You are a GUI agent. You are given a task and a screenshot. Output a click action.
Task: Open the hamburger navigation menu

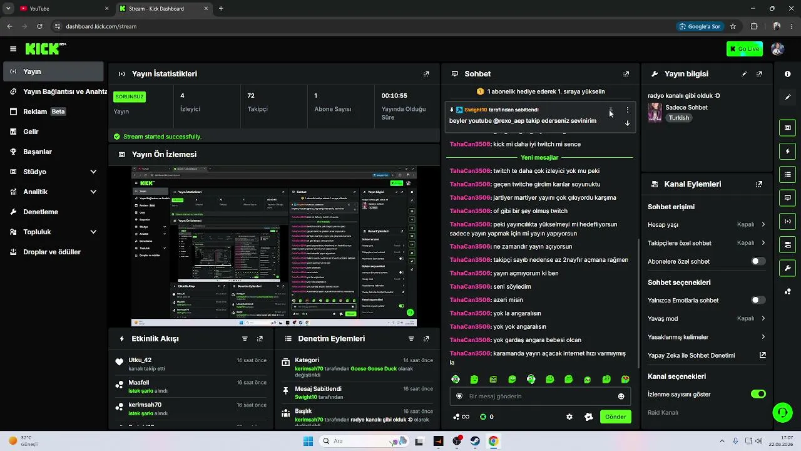[x=13, y=49]
